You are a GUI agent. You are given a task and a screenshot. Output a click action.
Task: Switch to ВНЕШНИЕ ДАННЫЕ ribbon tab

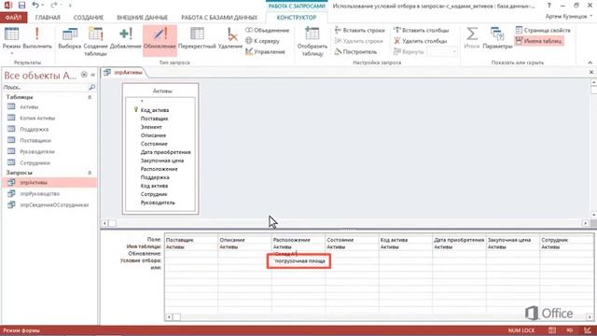(143, 18)
